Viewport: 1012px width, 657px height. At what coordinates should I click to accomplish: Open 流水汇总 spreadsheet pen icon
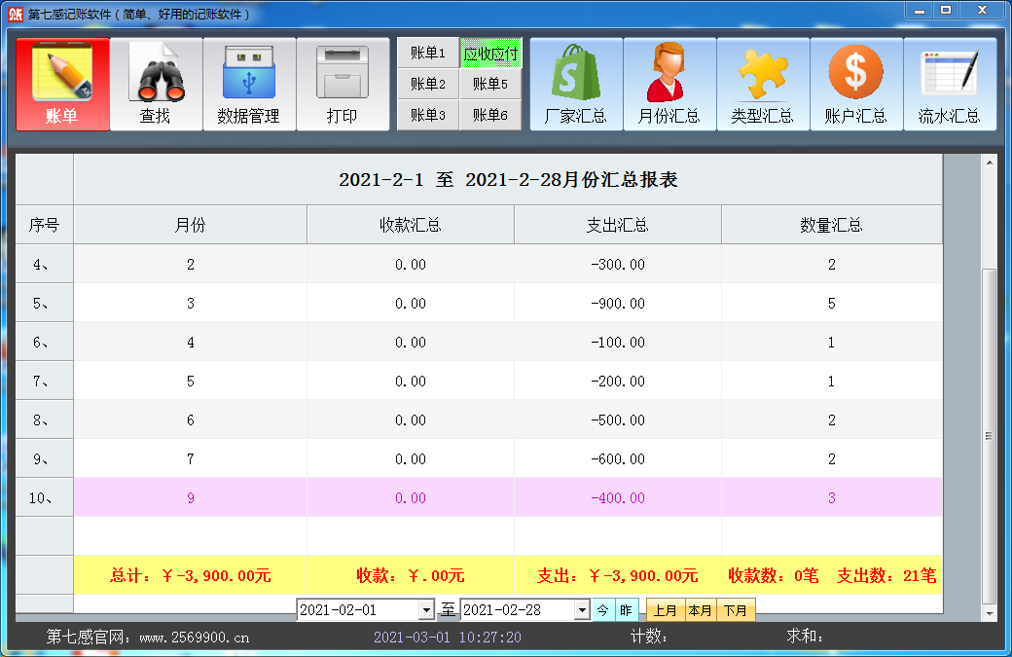[x=950, y=84]
